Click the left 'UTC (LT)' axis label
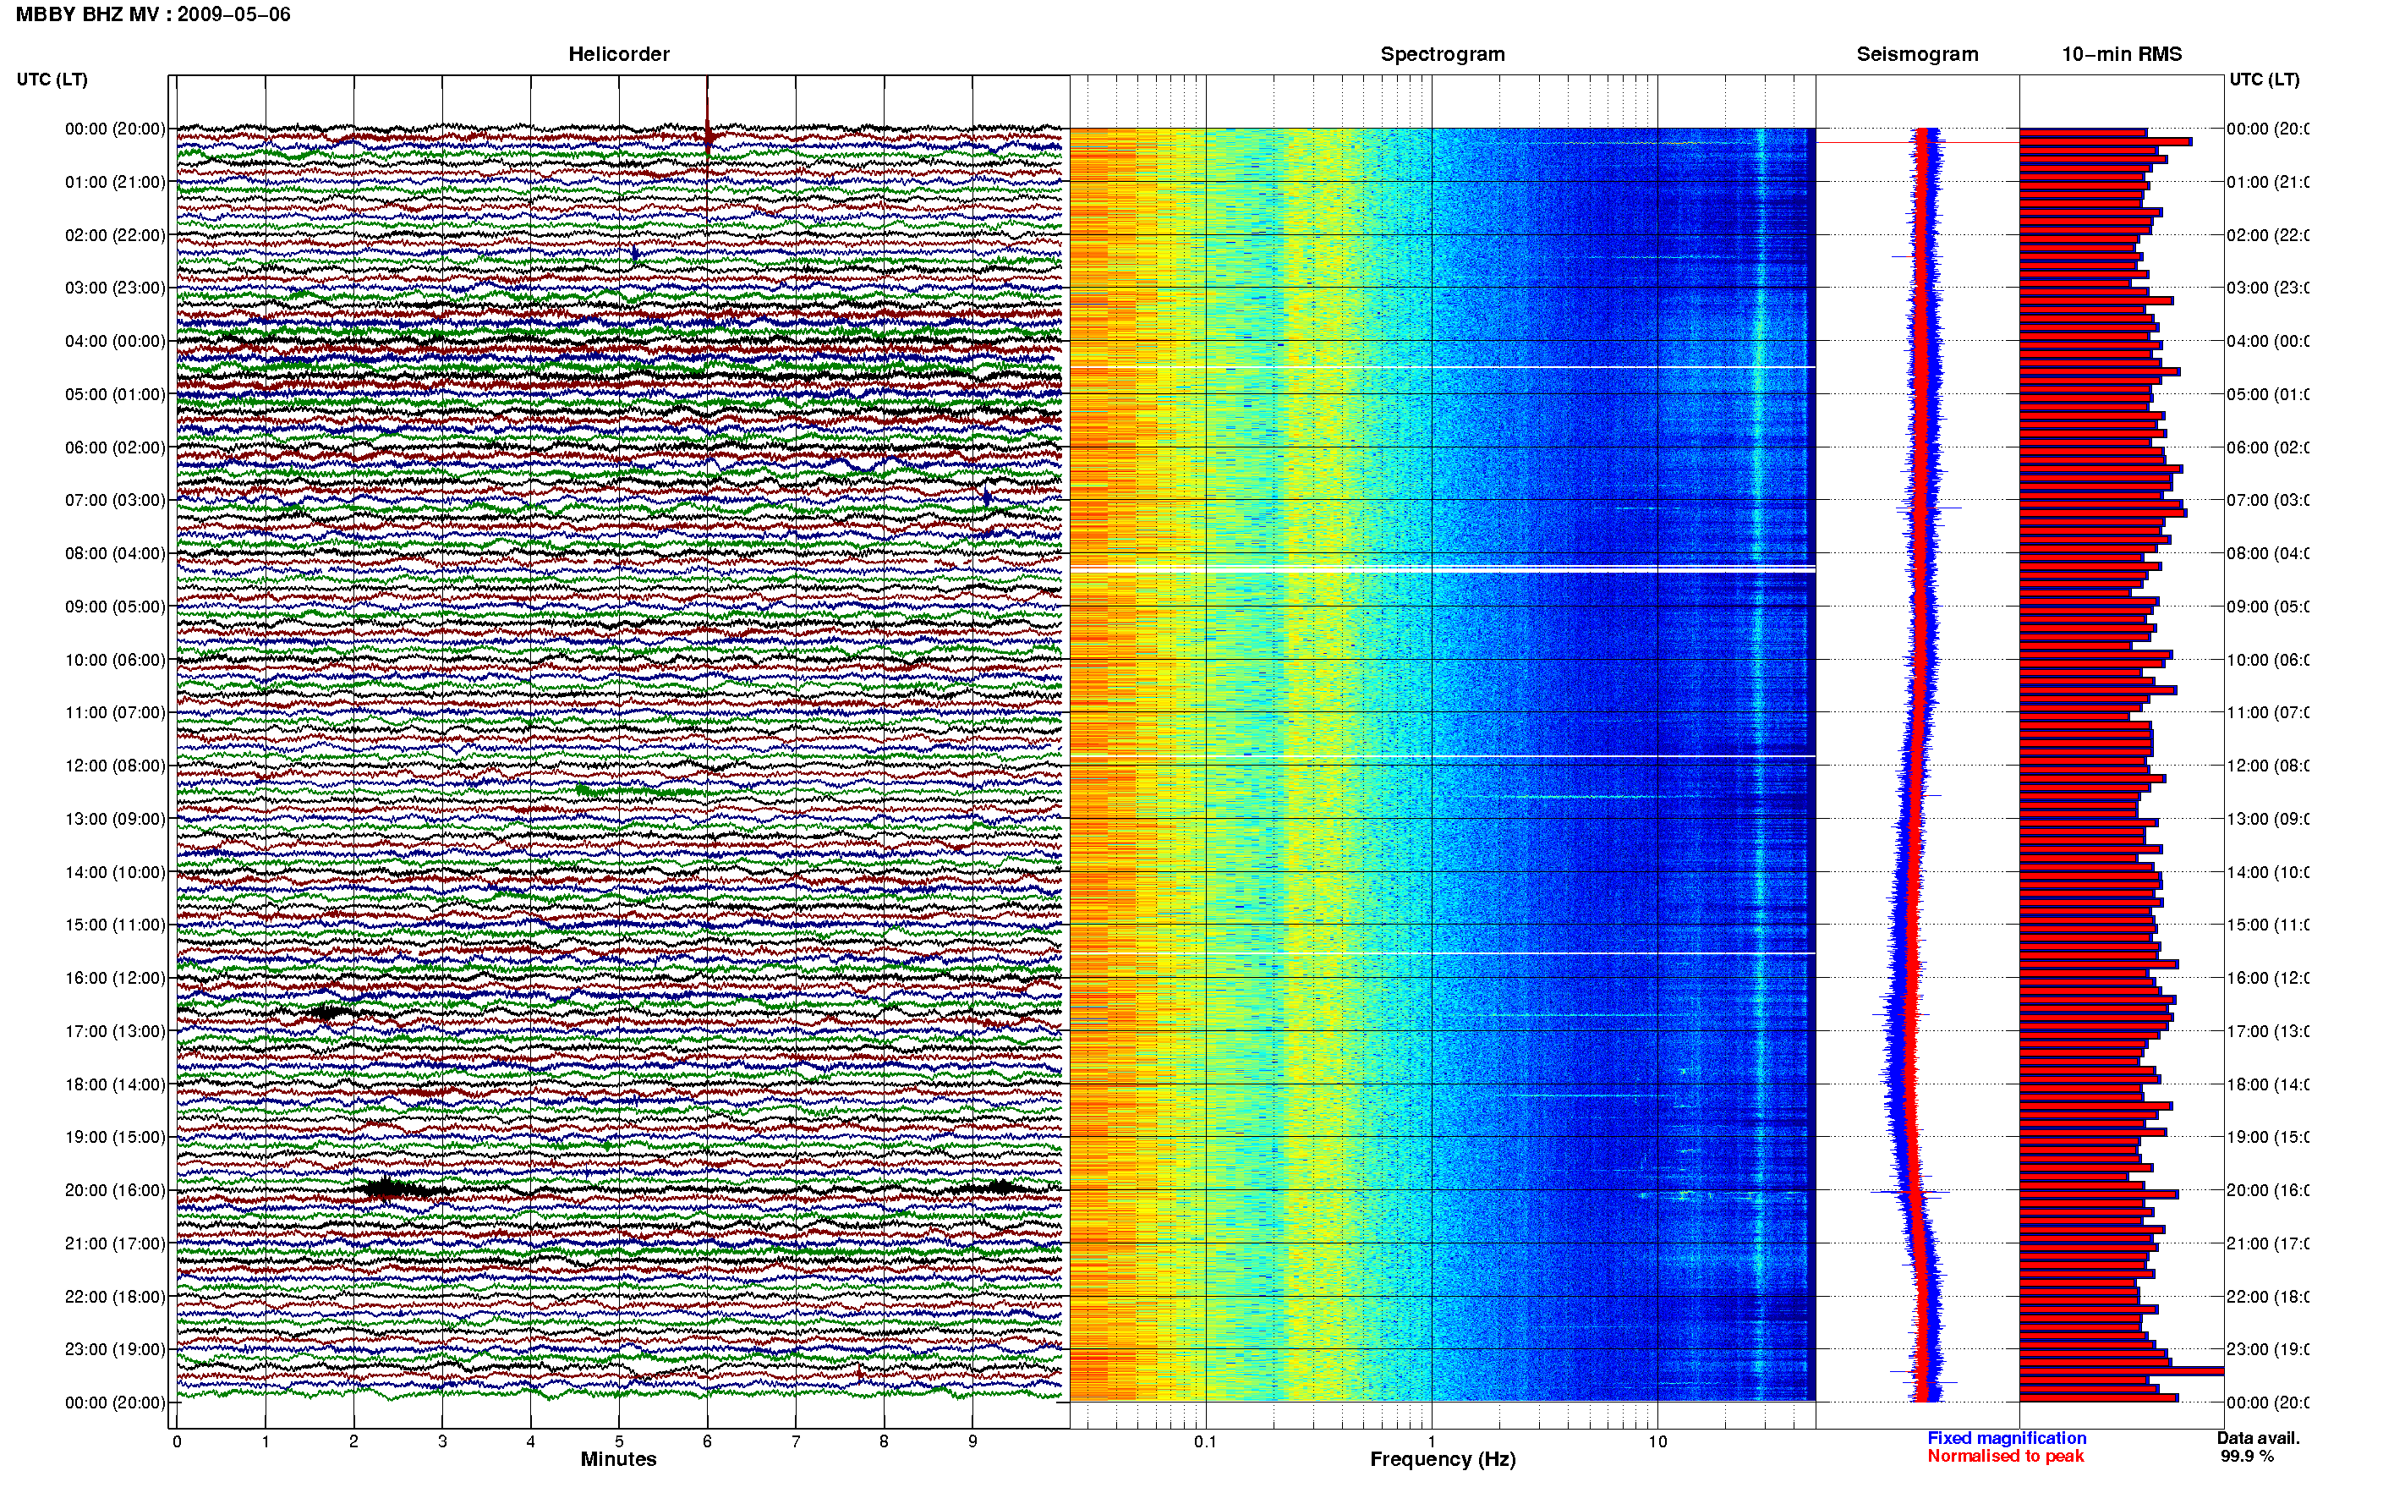2405x1504 pixels. point(52,80)
